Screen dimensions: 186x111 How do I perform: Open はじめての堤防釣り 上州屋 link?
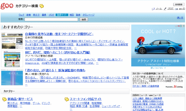41,60
